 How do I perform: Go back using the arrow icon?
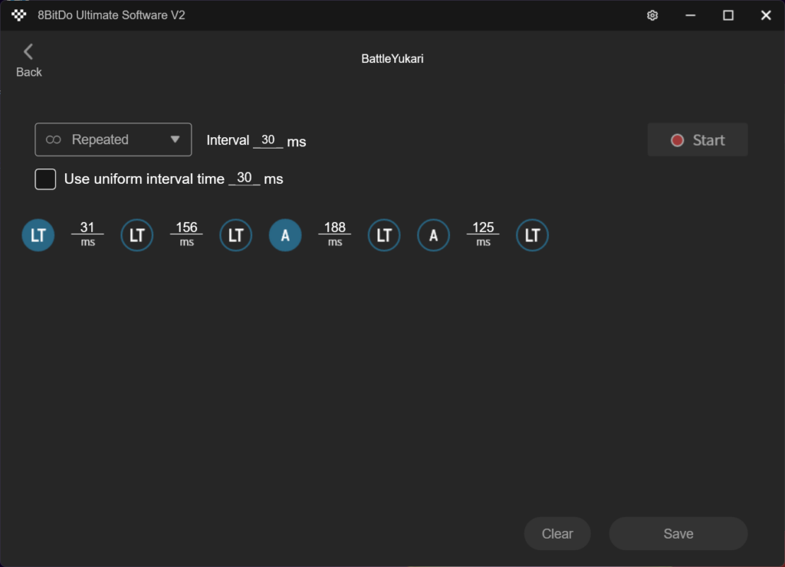click(28, 52)
